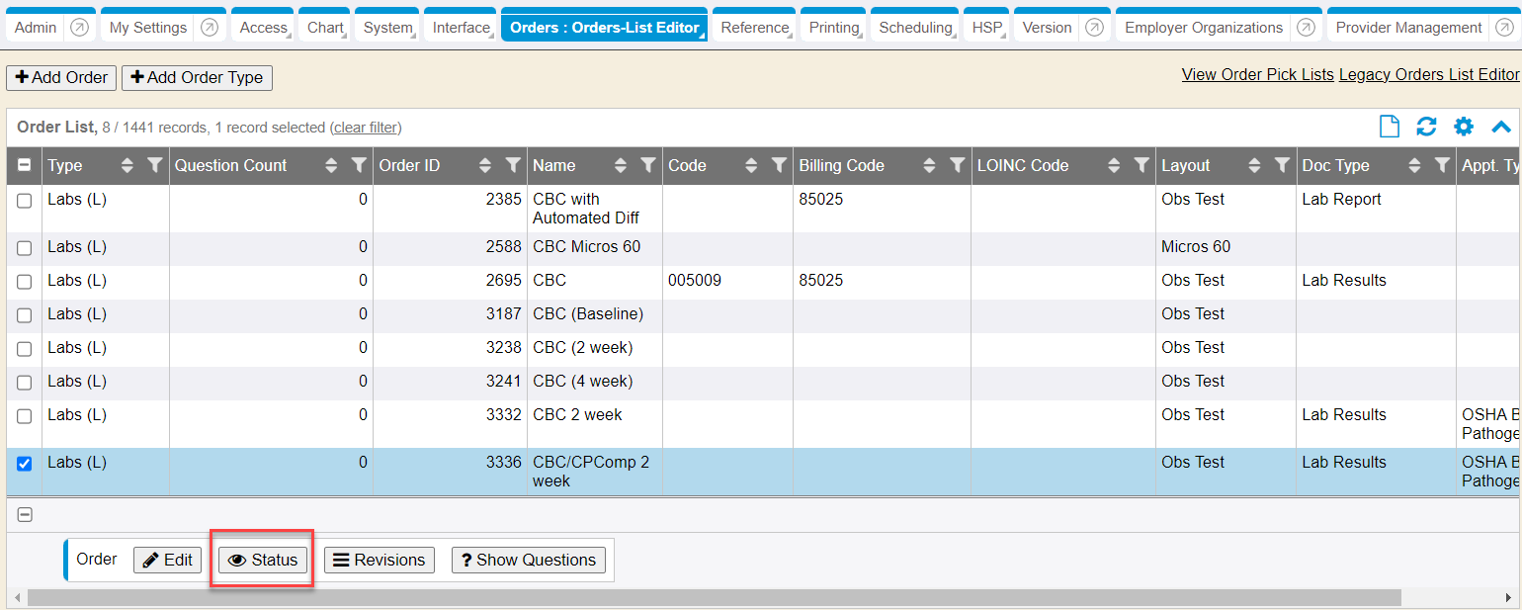Open the Printing tab
The height and width of the screenshot is (610, 1522).
pos(833,28)
